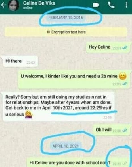Open the three-dot overflow menu
The height and width of the screenshot is (167, 132).
(126, 5)
